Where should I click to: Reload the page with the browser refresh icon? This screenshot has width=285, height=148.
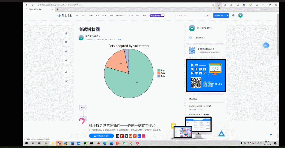point(219,5)
